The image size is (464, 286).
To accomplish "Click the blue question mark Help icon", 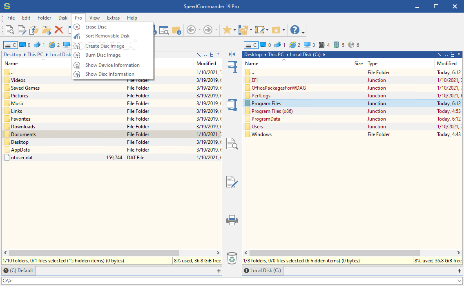I will (x=295, y=30).
